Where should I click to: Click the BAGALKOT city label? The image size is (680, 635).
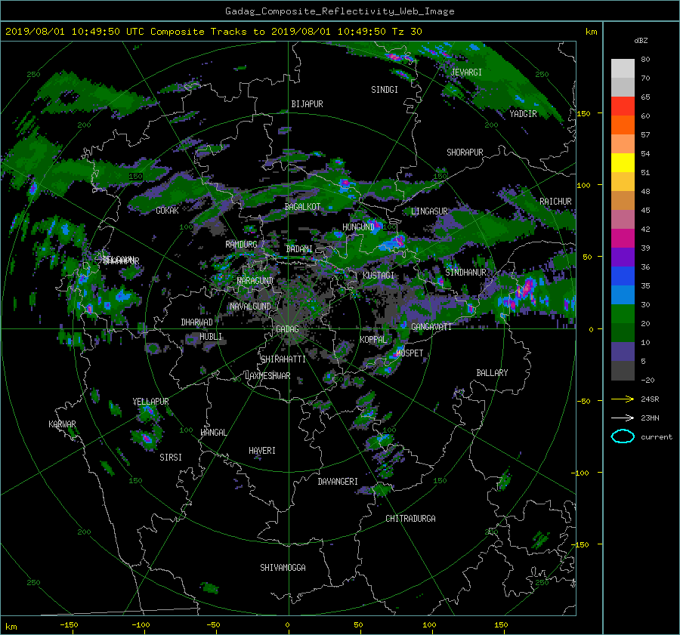[302, 207]
